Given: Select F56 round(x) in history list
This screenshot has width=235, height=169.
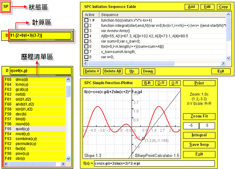Looking at the screenshot, I should coord(35,124).
